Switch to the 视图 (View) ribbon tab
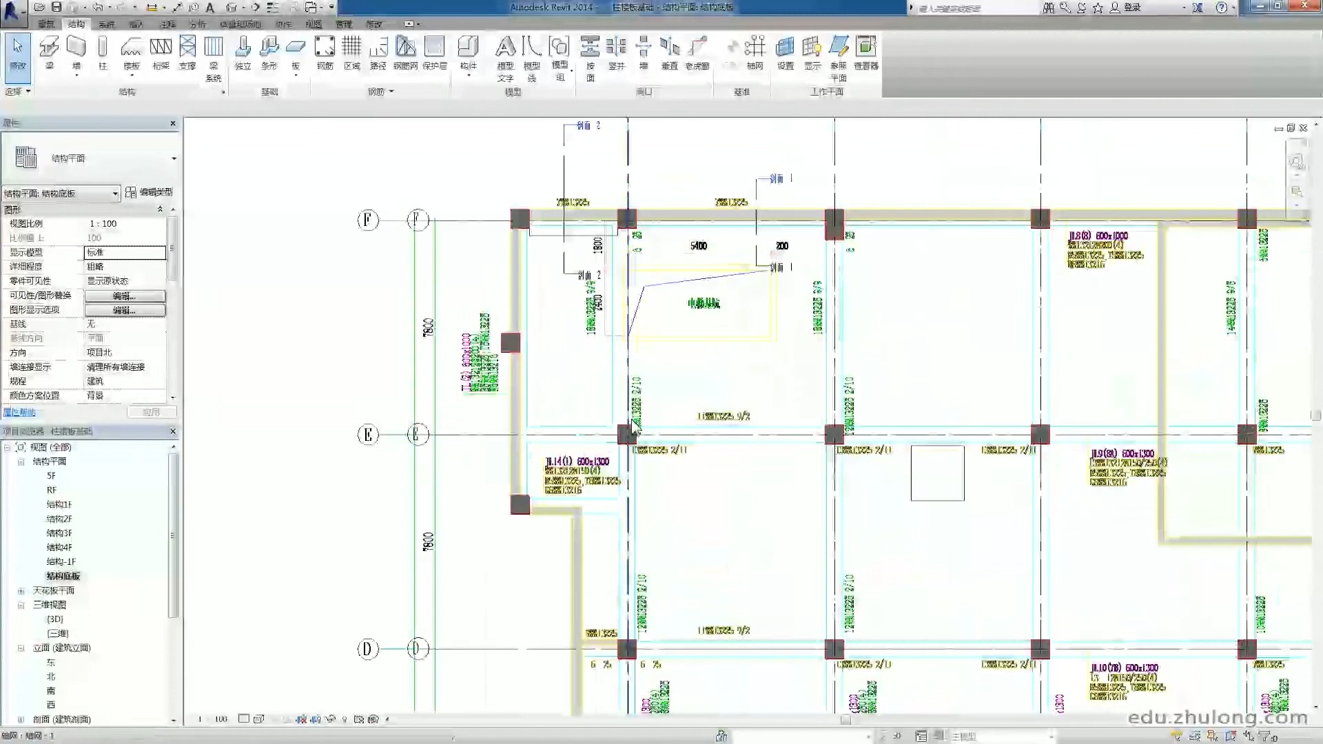 [314, 24]
